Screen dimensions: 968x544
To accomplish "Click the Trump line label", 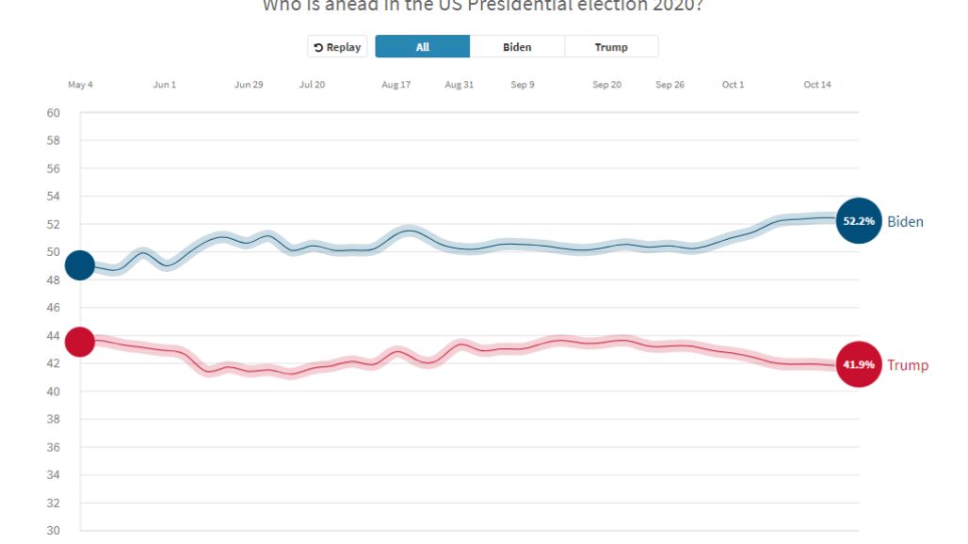I will pos(907,365).
